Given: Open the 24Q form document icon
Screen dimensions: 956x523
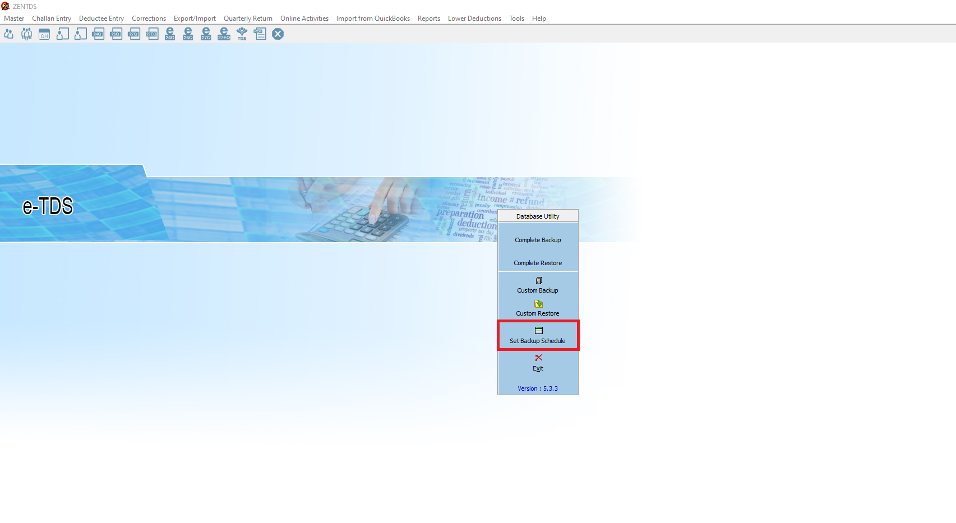Looking at the screenshot, I should pos(98,34).
